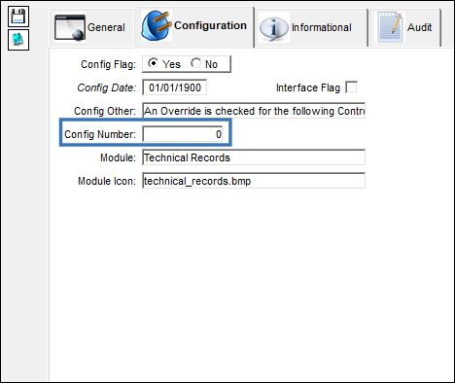Enable the Interface Flag checkbox
455x383 pixels.
tap(351, 87)
